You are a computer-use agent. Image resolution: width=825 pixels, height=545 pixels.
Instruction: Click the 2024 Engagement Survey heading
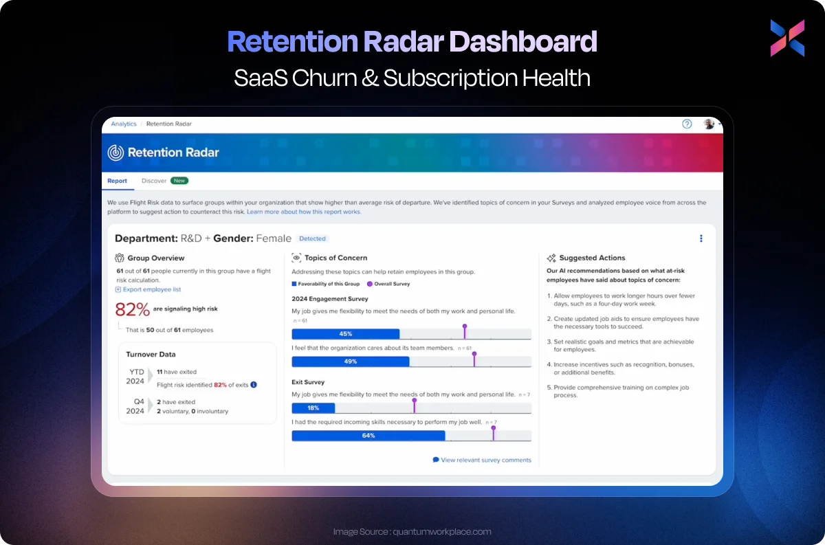click(330, 299)
